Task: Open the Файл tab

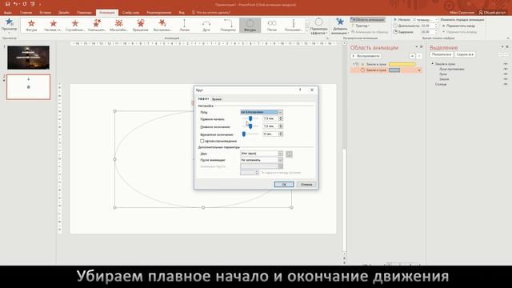Action: [8, 13]
